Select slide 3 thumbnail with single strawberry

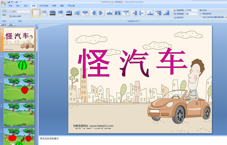(19, 90)
